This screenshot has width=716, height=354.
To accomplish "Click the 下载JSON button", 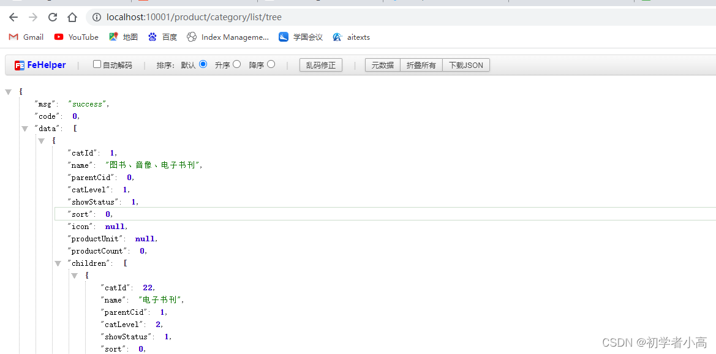I will coord(466,66).
